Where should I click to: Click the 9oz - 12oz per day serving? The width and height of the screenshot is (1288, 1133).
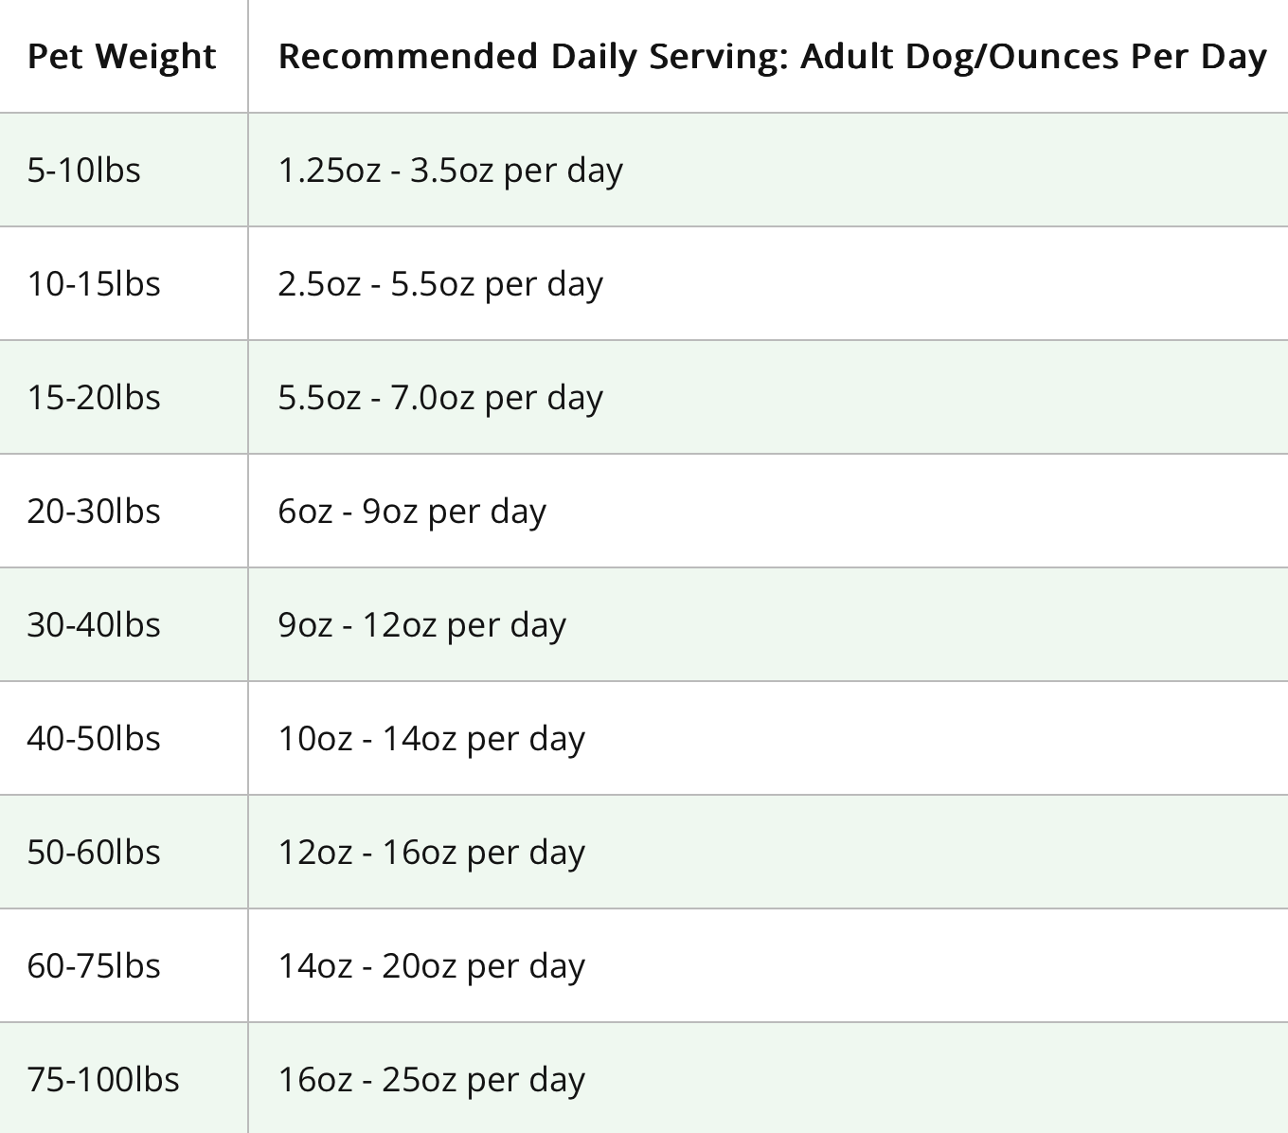tap(422, 625)
